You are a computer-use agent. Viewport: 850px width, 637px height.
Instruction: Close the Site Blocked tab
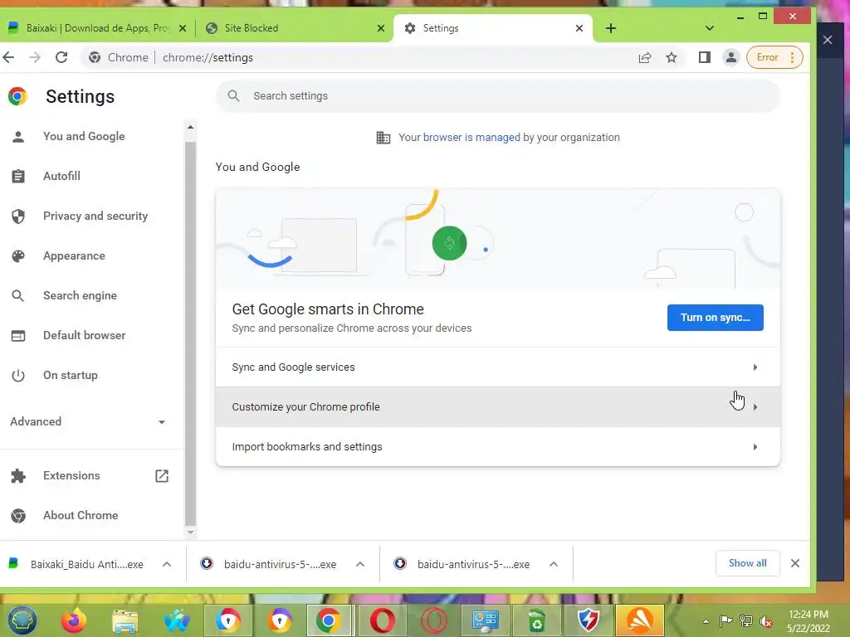pos(380,28)
